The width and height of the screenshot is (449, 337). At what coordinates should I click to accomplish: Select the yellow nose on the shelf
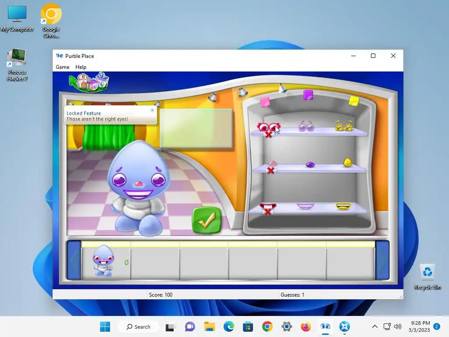347,162
